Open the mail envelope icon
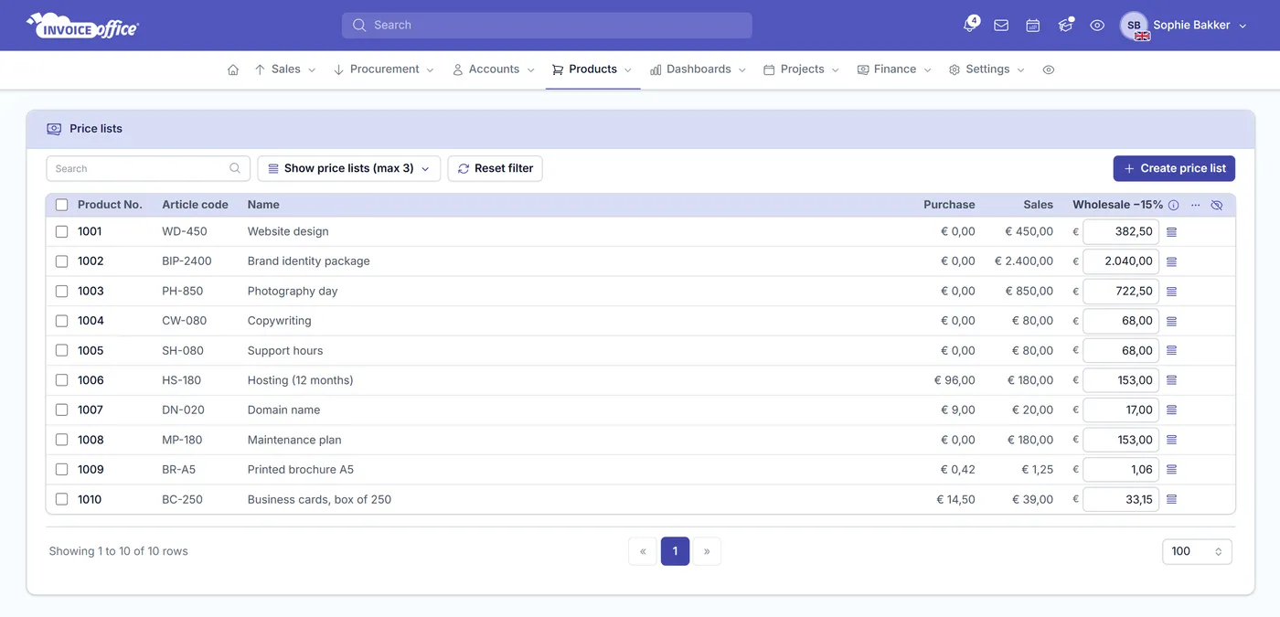1280x617 pixels. pyautogui.click(x=1001, y=26)
